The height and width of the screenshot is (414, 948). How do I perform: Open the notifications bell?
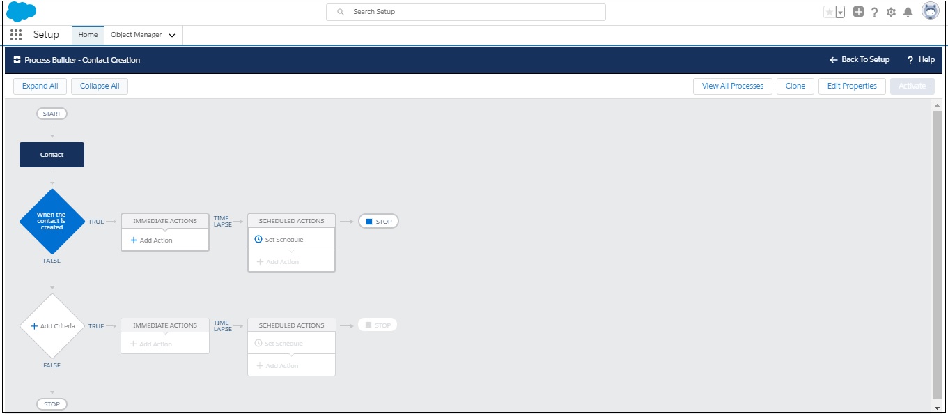(908, 12)
